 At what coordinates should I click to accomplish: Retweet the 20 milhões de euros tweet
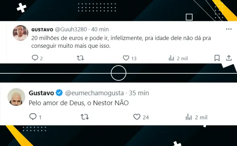coord(80,58)
